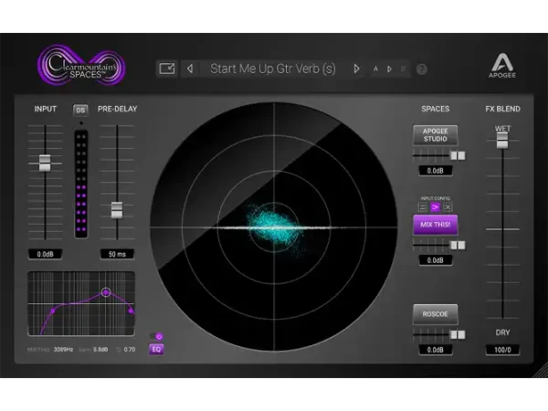Choose the parallel input config icon

coord(423,207)
